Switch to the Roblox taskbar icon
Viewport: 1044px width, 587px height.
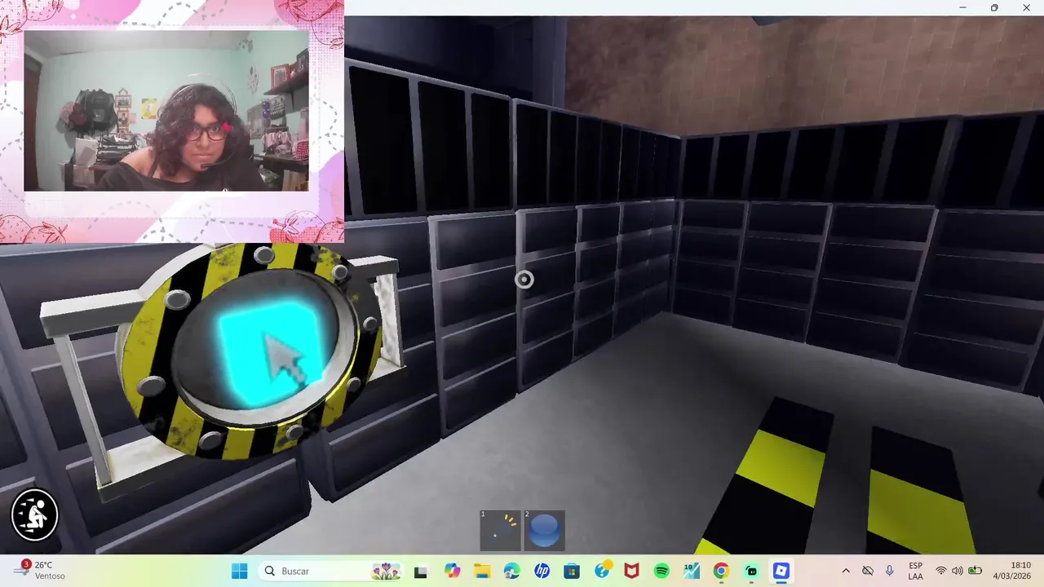(781, 571)
